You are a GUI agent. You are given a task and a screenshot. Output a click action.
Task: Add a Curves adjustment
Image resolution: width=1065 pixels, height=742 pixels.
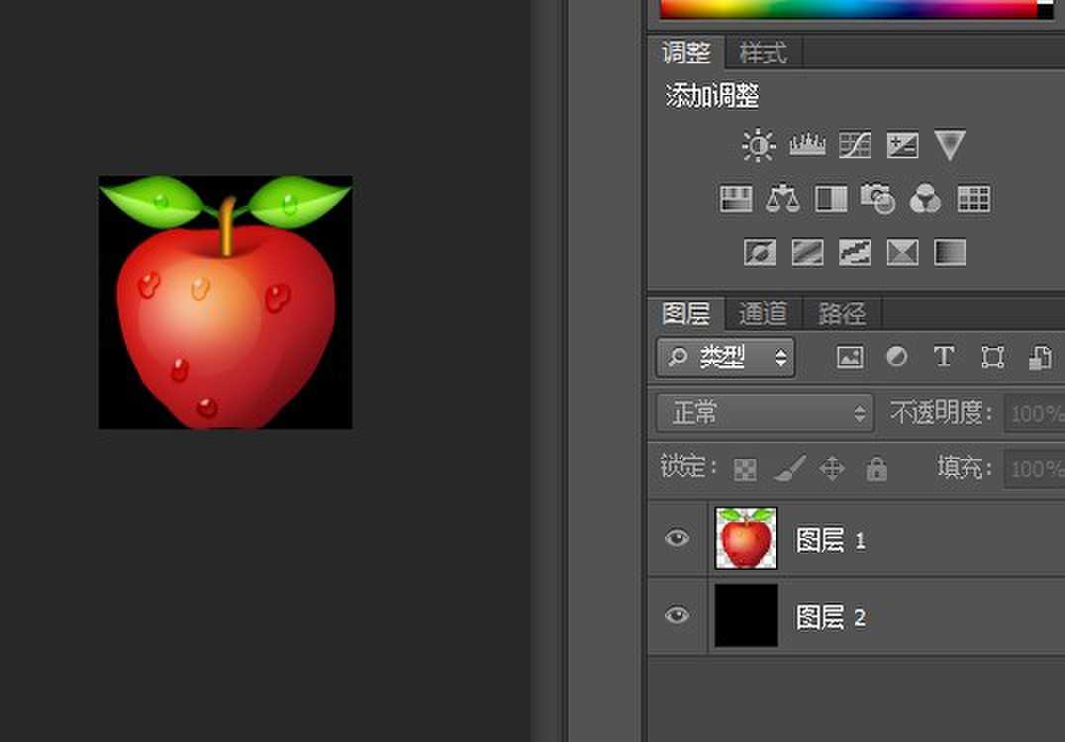[854, 144]
